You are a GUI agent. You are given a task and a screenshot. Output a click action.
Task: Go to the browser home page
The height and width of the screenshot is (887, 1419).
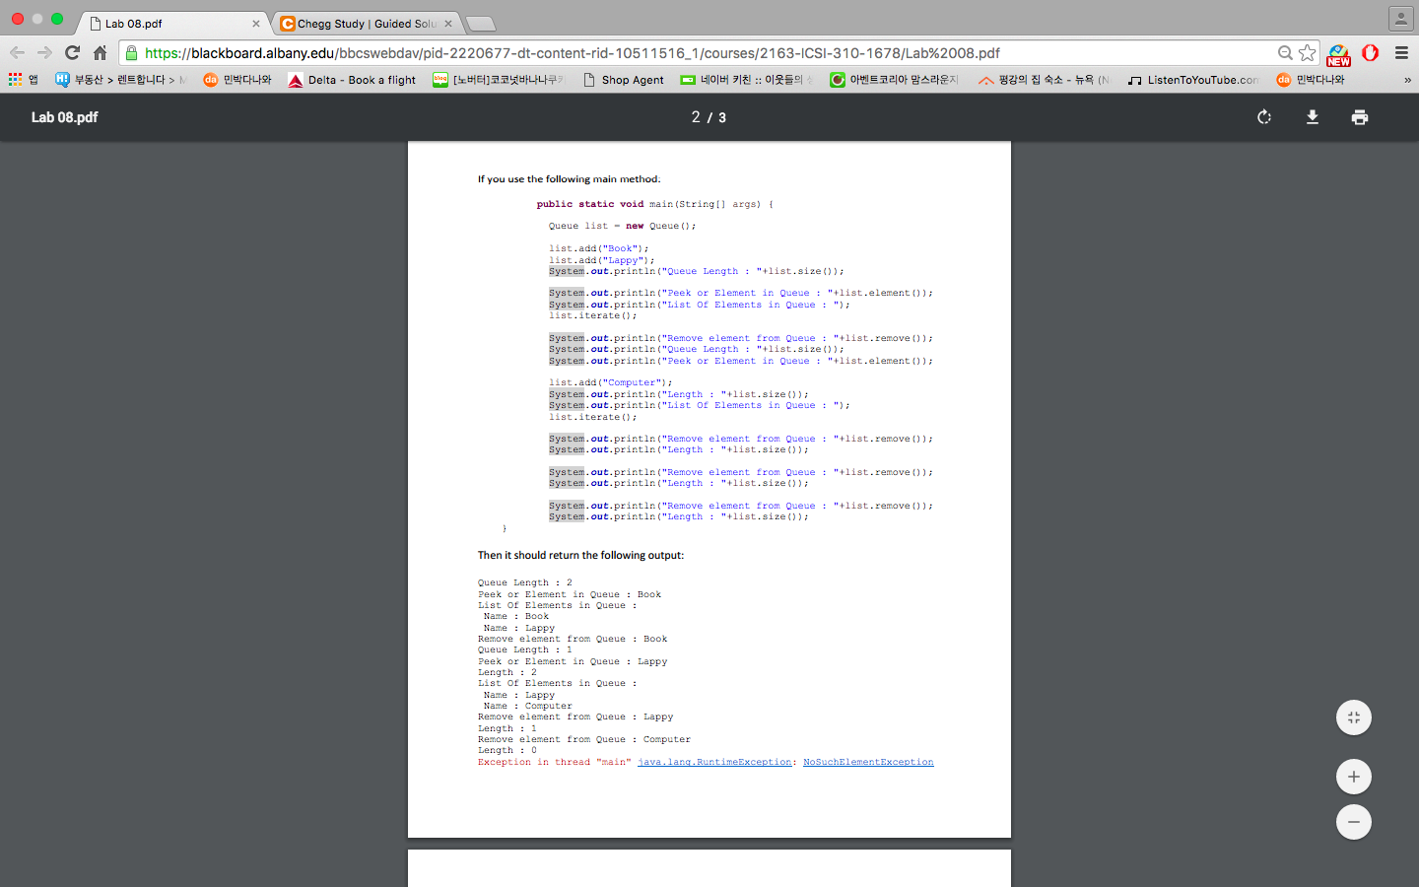[x=99, y=52]
